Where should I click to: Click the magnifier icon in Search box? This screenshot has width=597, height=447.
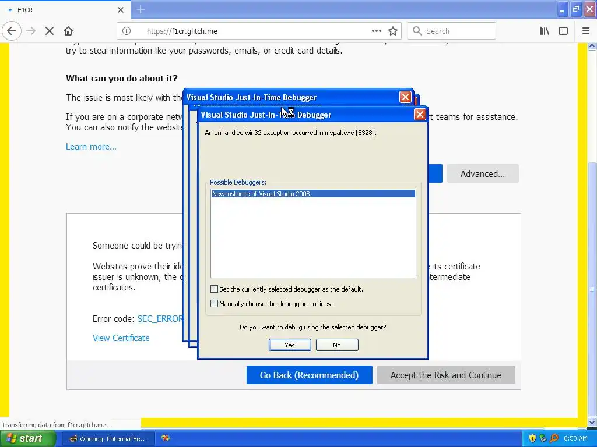(x=417, y=31)
